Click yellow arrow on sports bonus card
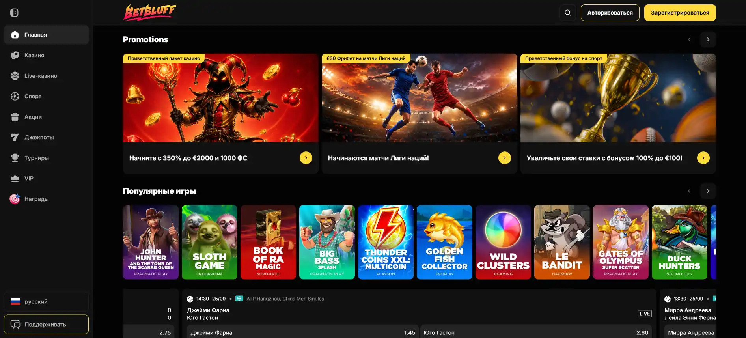This screenshot has height=338, width=746. coord(703,158)
